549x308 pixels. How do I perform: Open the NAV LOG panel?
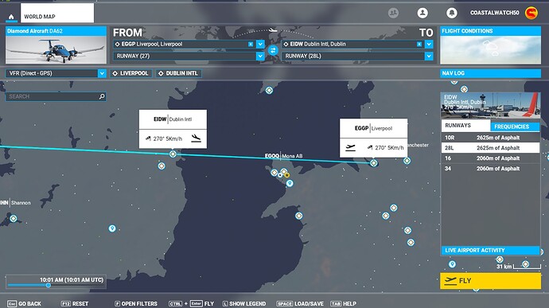pyautogui.click(x=490, y=73)
